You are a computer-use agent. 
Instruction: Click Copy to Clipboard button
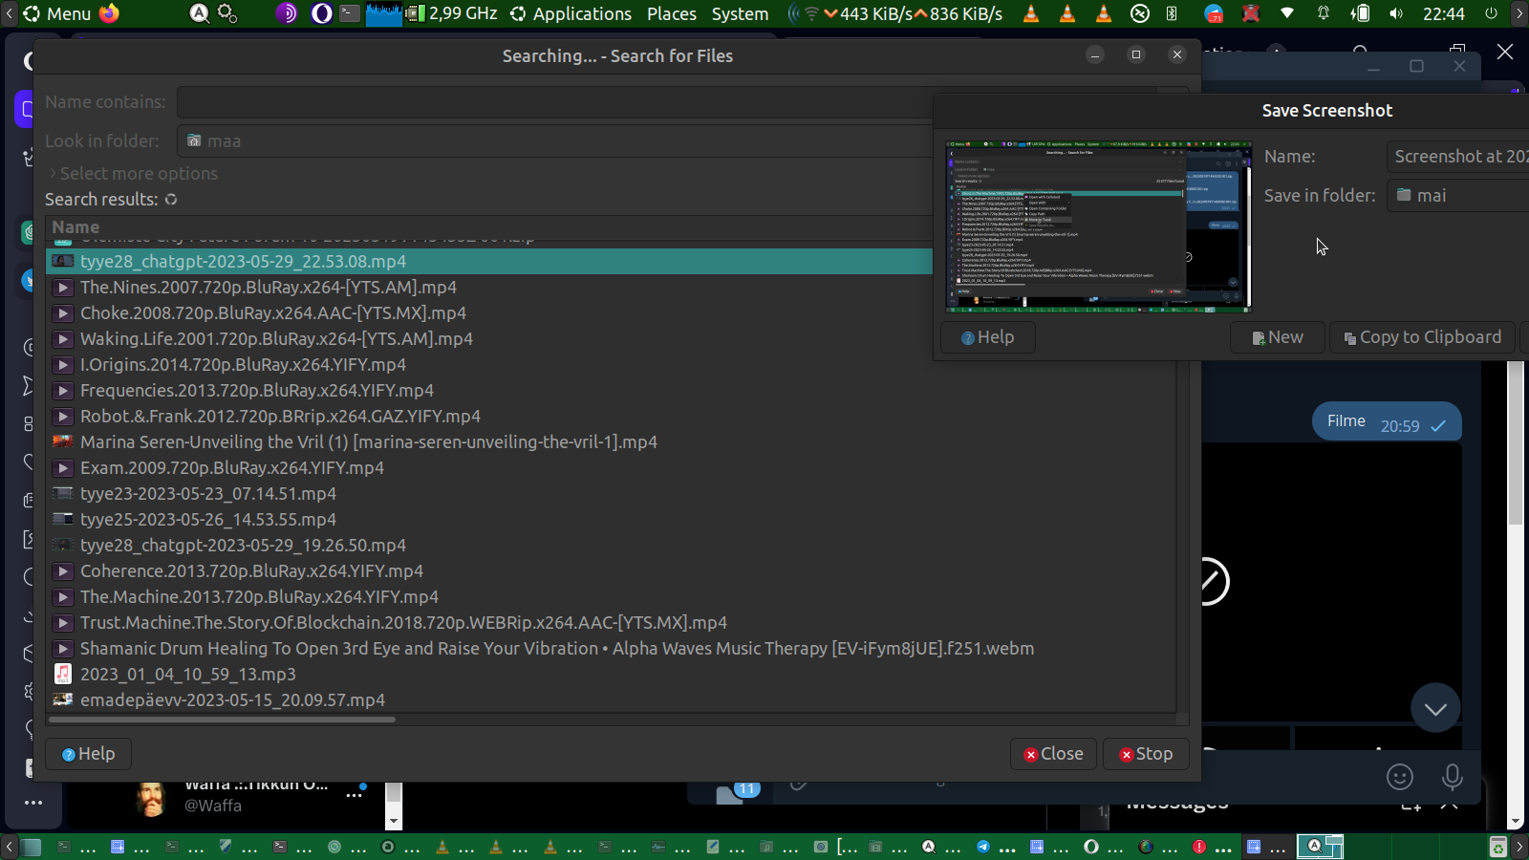1422,337
